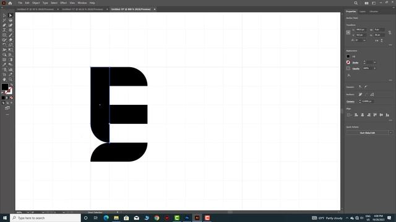Screen dimensions: 396x222
Task: Click horizontal align center in Align section
Action: 363,115
